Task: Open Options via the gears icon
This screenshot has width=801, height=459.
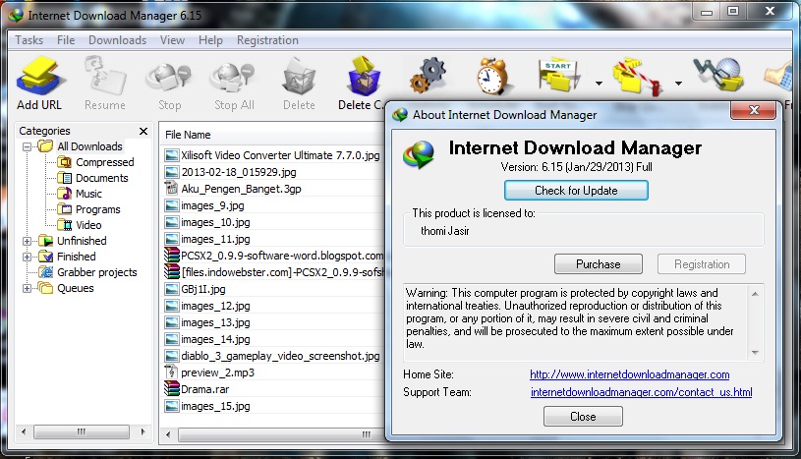Action: coord(429,76)
